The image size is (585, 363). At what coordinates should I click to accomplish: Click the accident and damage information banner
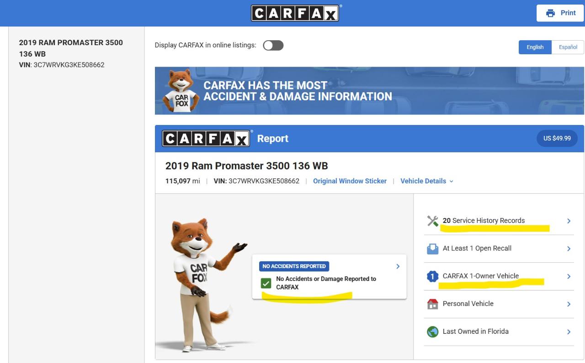click(x=369, y=91)
